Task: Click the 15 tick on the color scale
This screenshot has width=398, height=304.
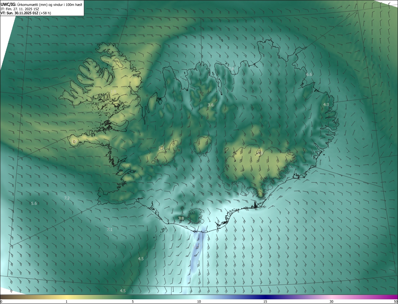Action: (265, 302)
